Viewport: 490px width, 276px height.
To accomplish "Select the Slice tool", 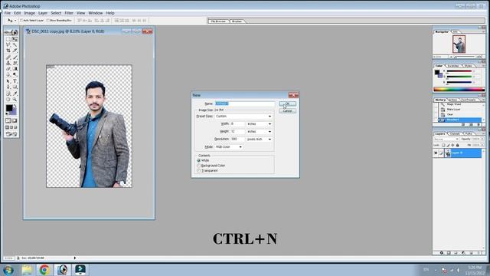I will 15,51.
